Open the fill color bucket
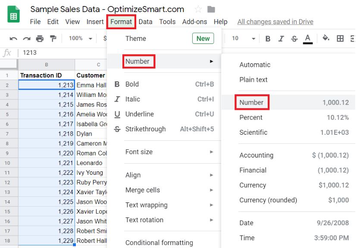357x248 pixels. [326, 38]
